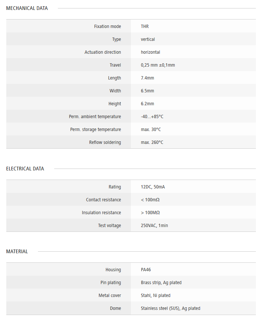Select the Fixation mode row label
The width and height of the screenshot is (264, 336).
(x=107, y=26)
